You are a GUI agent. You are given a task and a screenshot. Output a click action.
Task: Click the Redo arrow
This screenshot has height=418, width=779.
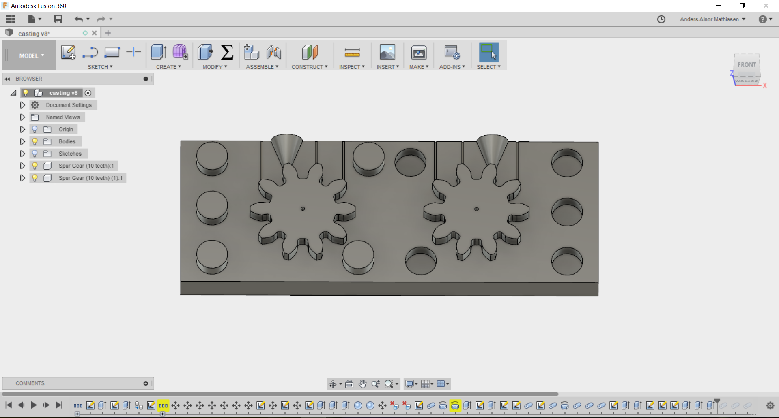[x=101, y=19]
